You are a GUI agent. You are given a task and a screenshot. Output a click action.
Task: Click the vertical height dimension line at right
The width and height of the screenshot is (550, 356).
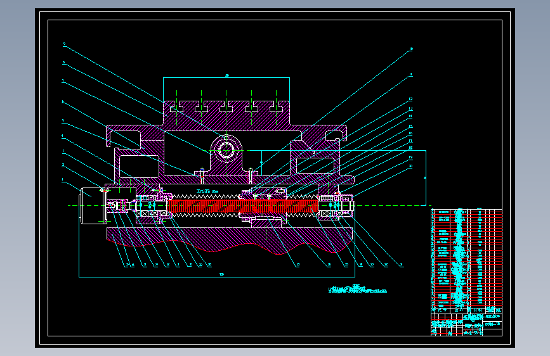426,177
